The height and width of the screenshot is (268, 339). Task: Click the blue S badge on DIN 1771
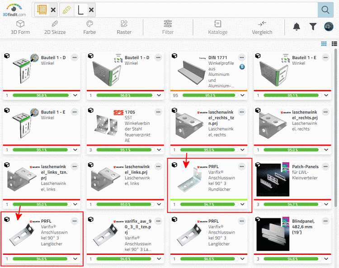click(x=242, y=67)
